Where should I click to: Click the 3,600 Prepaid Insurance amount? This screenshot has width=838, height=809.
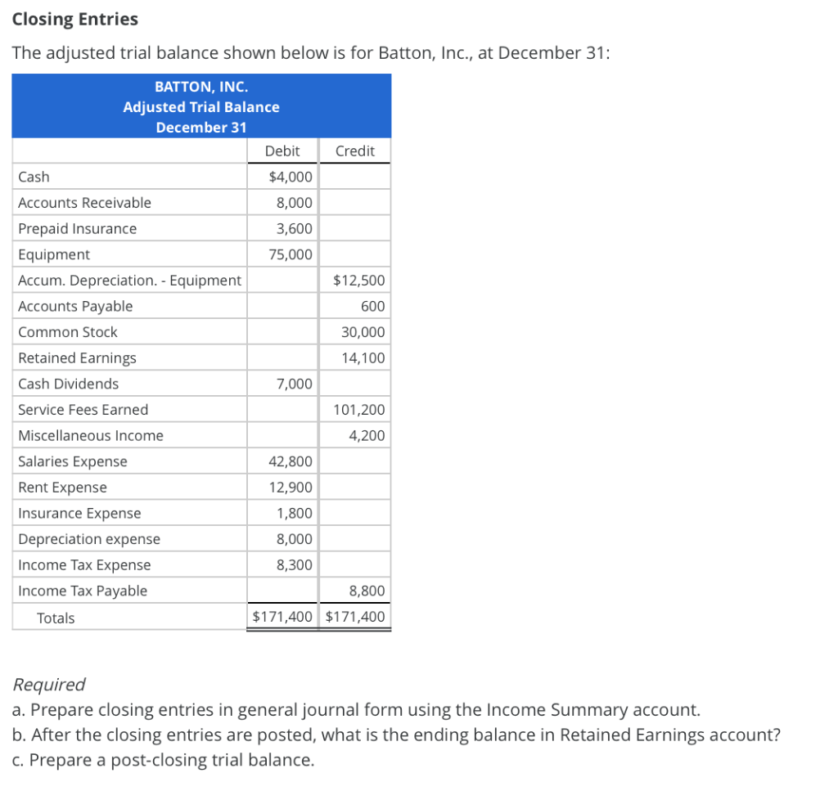[294, 229]
